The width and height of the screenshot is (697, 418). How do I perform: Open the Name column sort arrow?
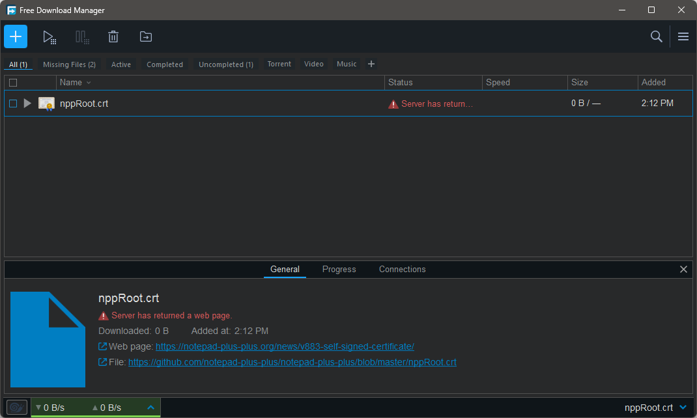pos(89,83)
